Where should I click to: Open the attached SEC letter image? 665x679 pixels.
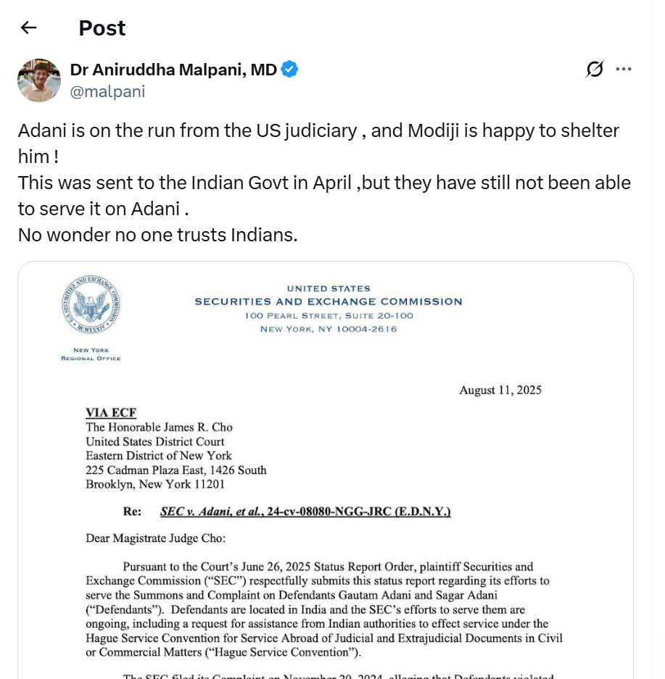click(x=325, y=471)
